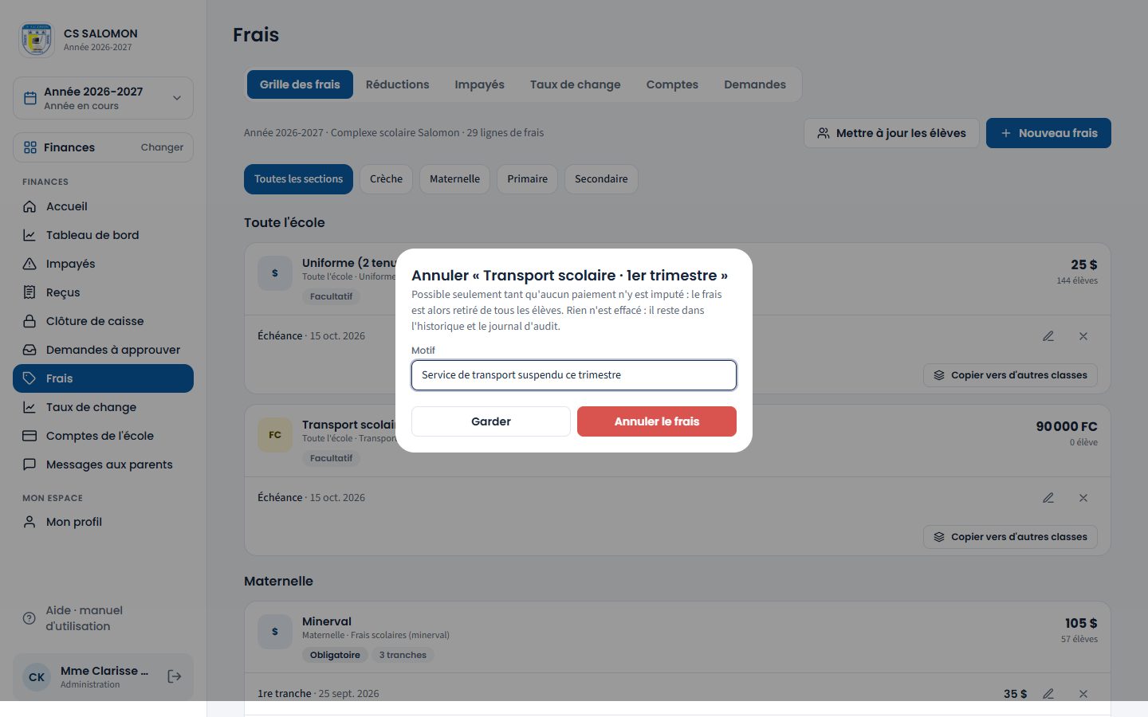Open Messages aux parents
The width and height of the screenshot is (1148, 717).
tap(103, 464)
